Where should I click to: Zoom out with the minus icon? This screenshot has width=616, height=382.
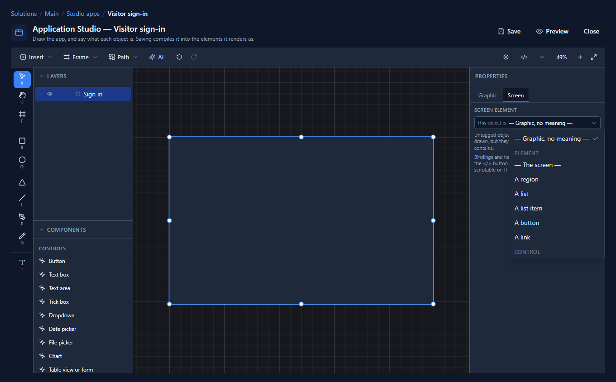point(542,57)
